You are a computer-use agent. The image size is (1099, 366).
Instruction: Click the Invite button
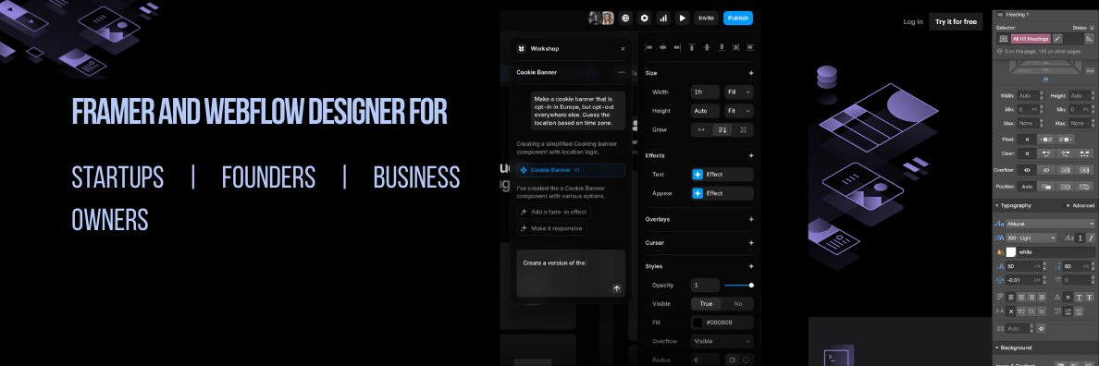coord(706,18)
